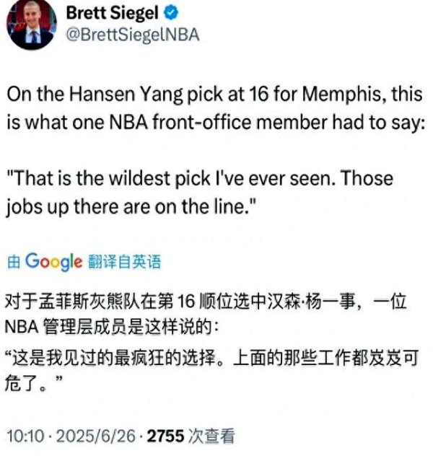Click the 次查看 views label
433x461 pixels.
[x=211, y=436]
